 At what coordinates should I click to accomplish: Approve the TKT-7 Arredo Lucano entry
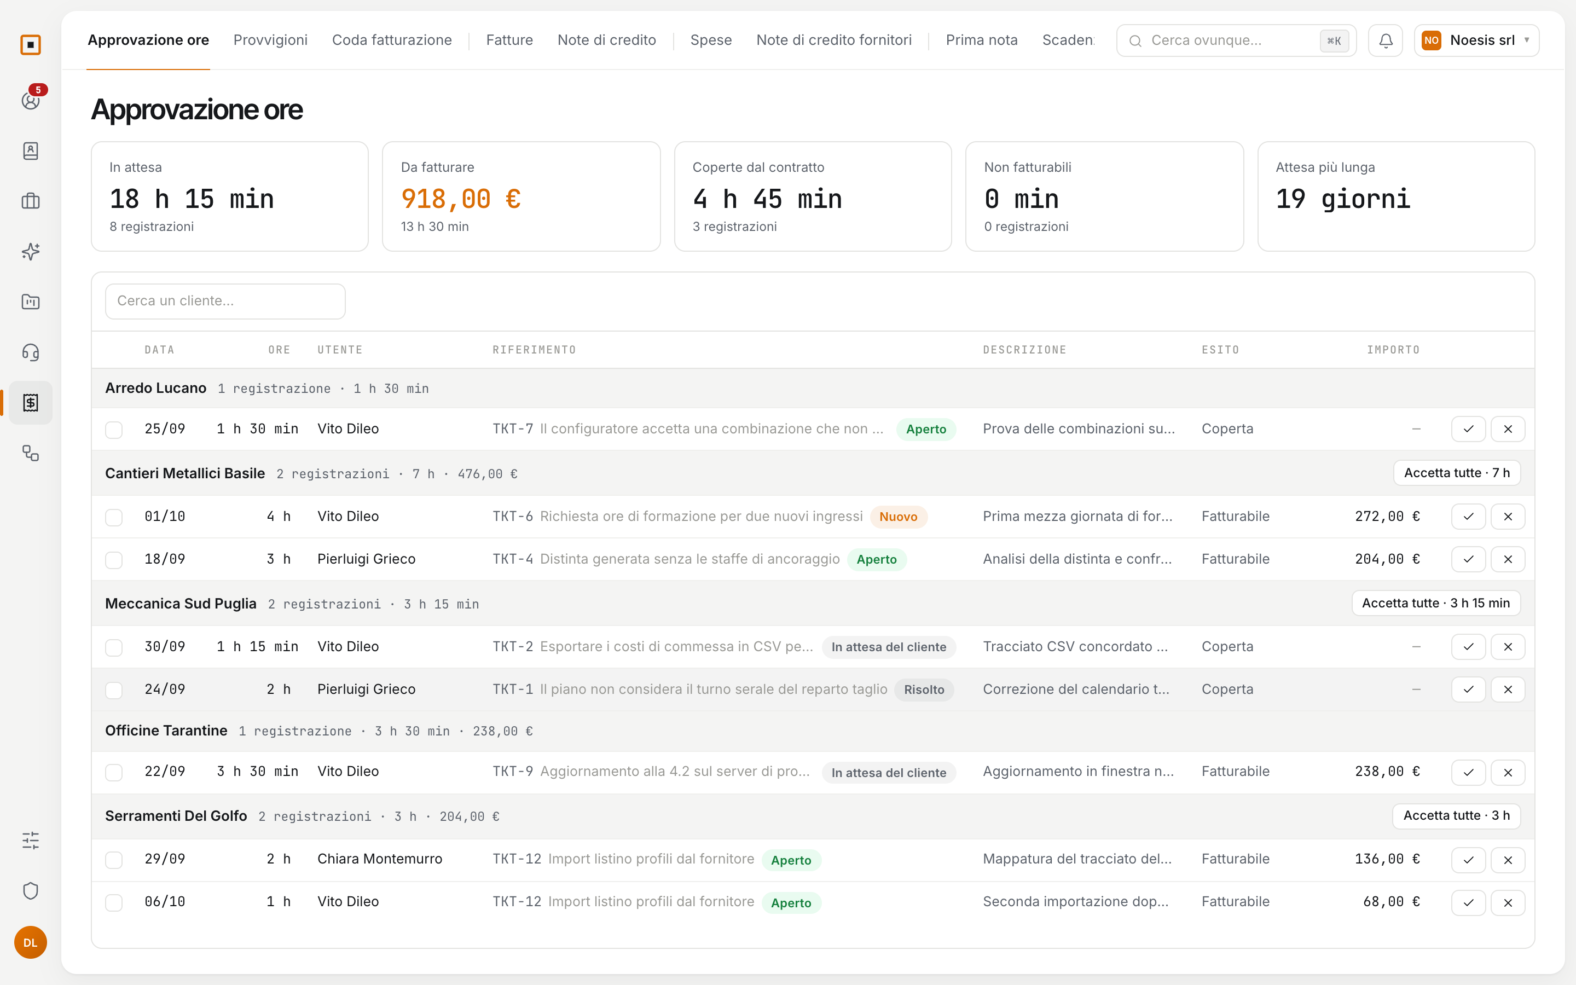click(x=1468, y=430)
